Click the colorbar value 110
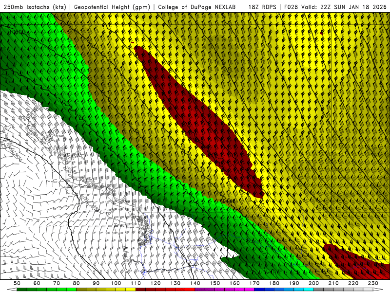 (x=136, y=283)
